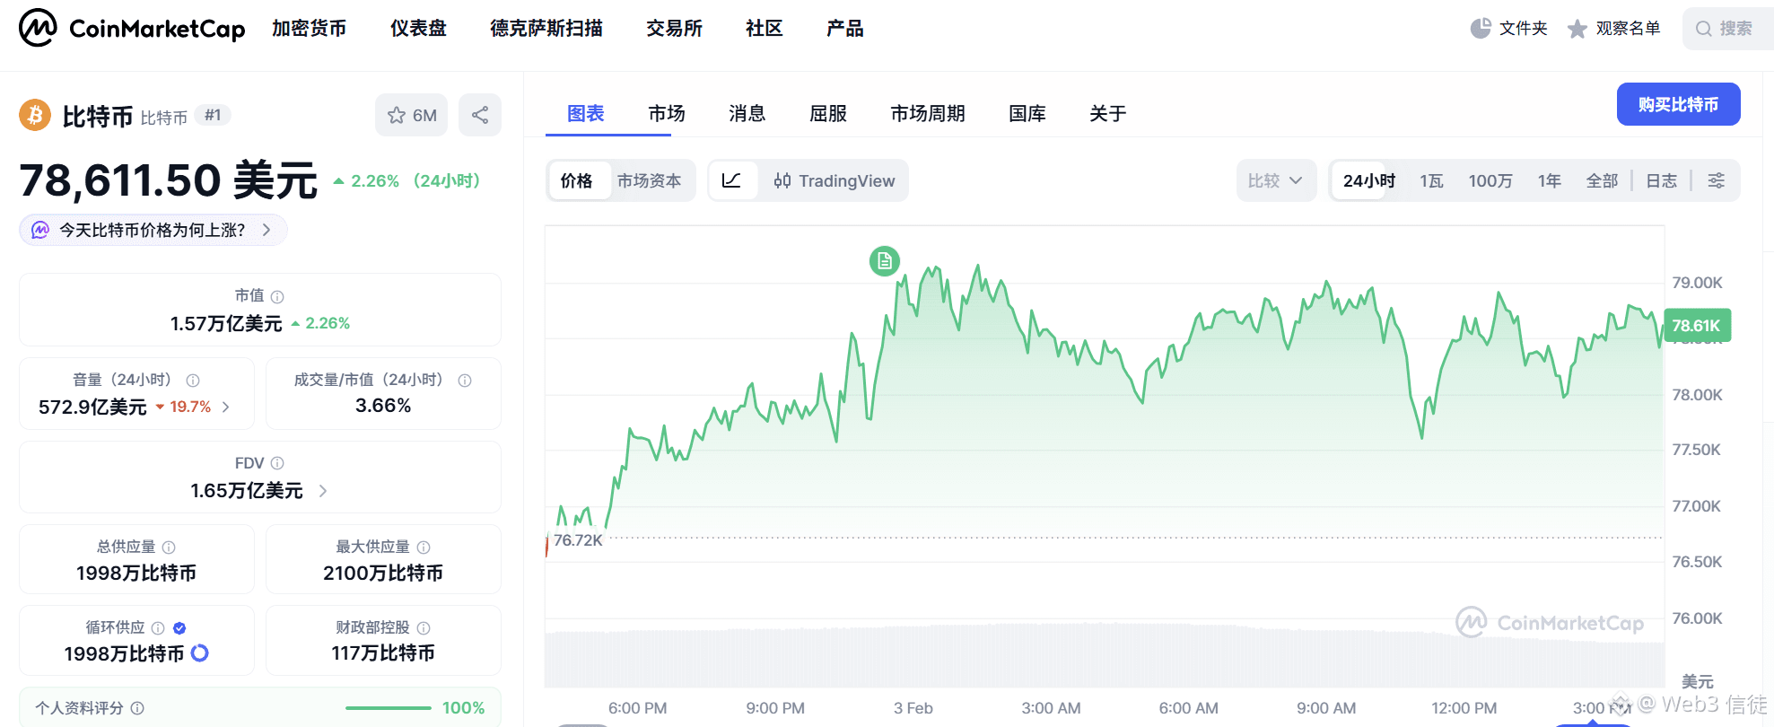Click the blue verified badge by 循环供应
Screen dimensions: 1774x727
[x=179, y=628]
